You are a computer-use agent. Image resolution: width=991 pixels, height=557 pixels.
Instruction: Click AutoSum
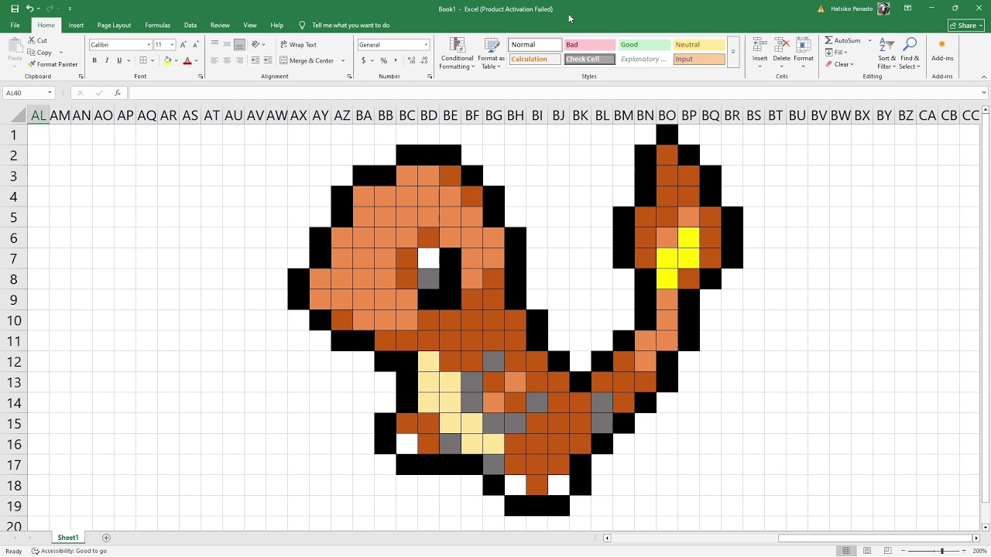click(x=842, y=40)
